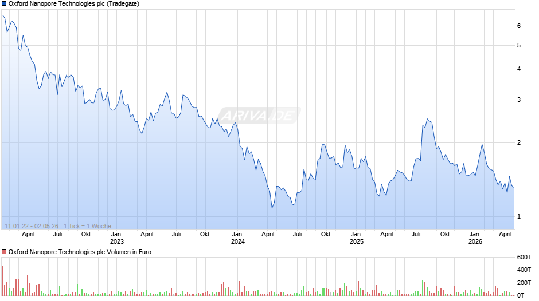539x301 pixels.
Task: Click the chart title 'Oxford Nanopore Technologies plc (Tradegate)'
Action: (x=74, y=4)
